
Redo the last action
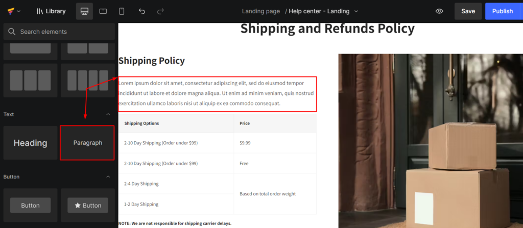click(160, 11)
